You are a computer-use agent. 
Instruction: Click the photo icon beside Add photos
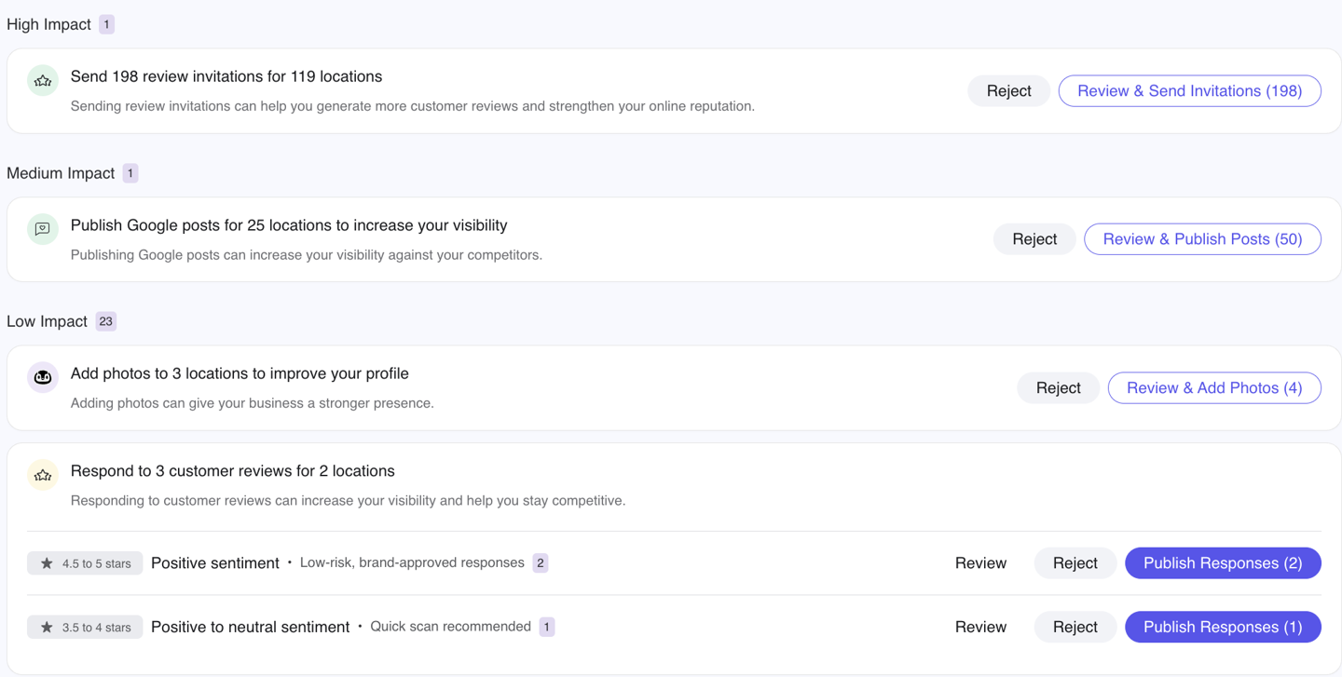click(x=43, y=377)
